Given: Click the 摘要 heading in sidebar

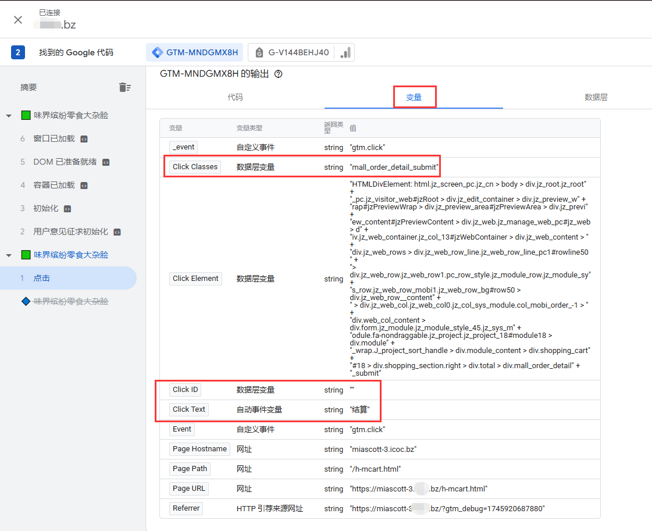Looking at the screenshot, I should (28, 87).
